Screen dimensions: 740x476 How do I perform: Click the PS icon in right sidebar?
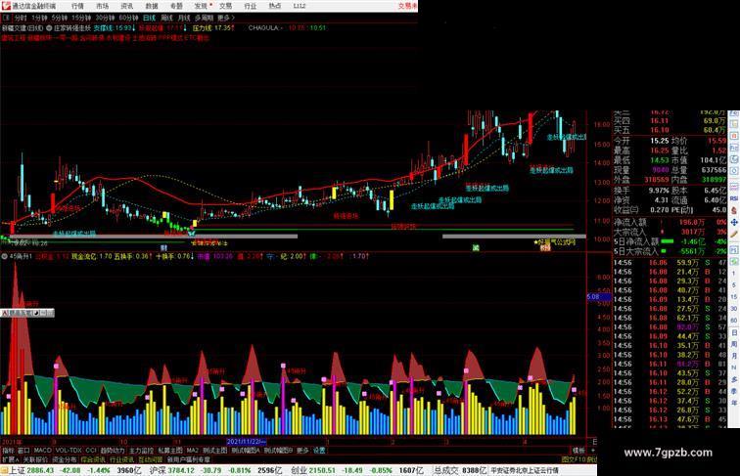point(734,249)
